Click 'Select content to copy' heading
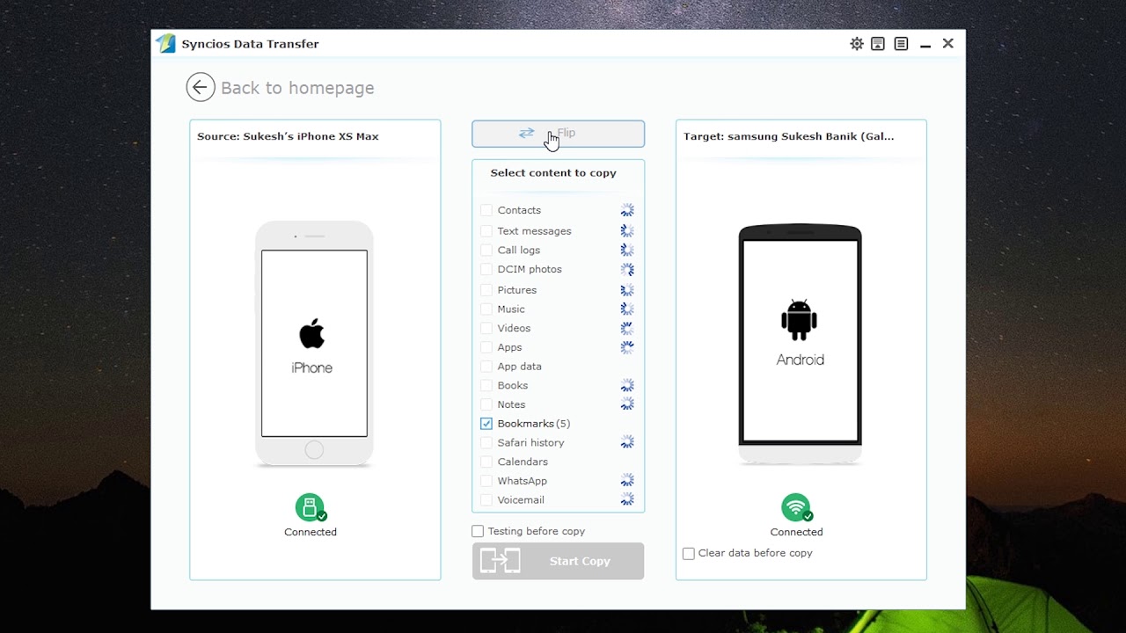The width and height of the screenshot is (1126, 633). [553, 173]
